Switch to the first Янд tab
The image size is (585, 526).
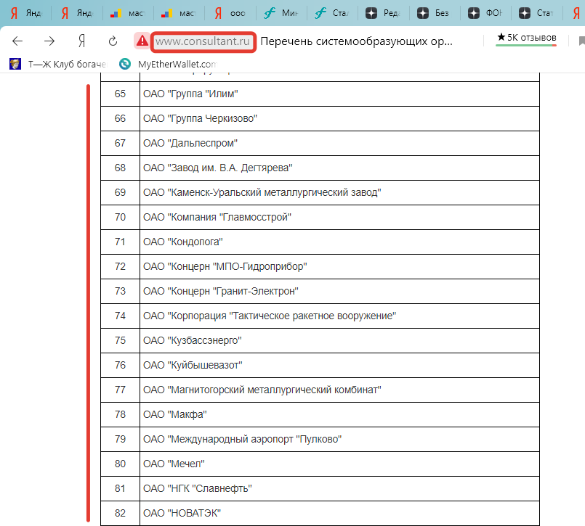tap(26, 13)
